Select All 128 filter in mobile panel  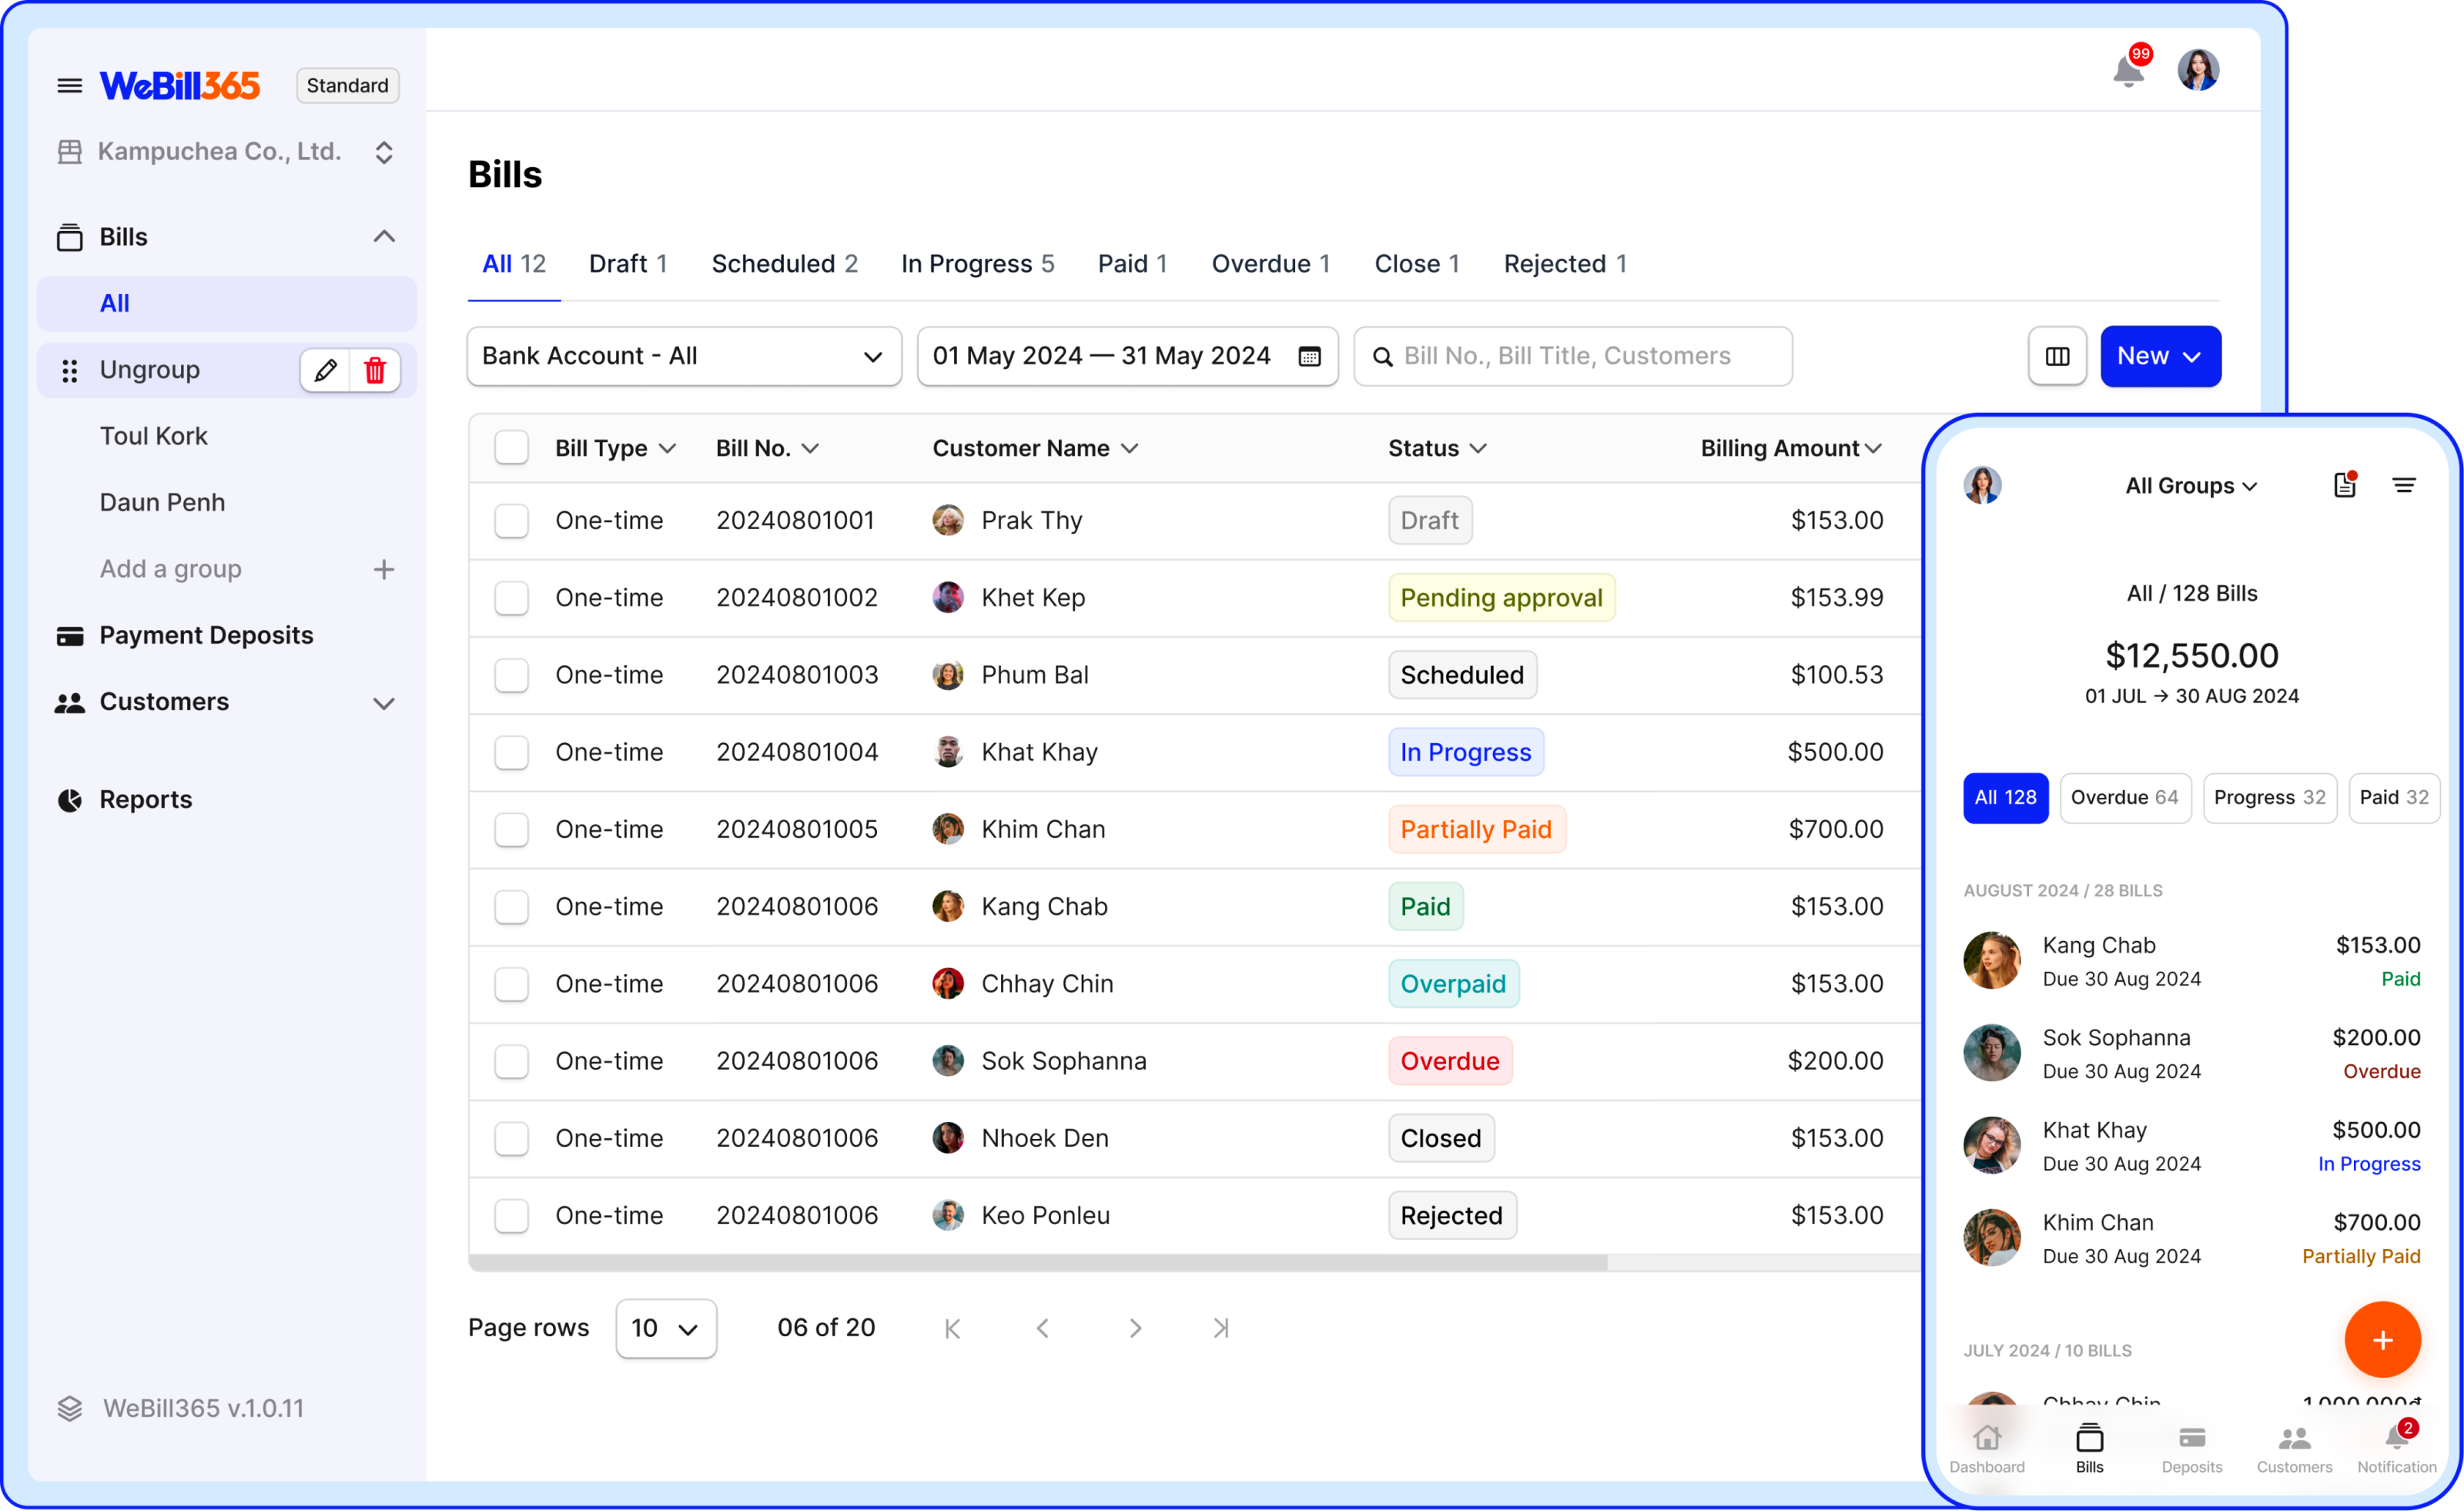[x=2005, y=798]
